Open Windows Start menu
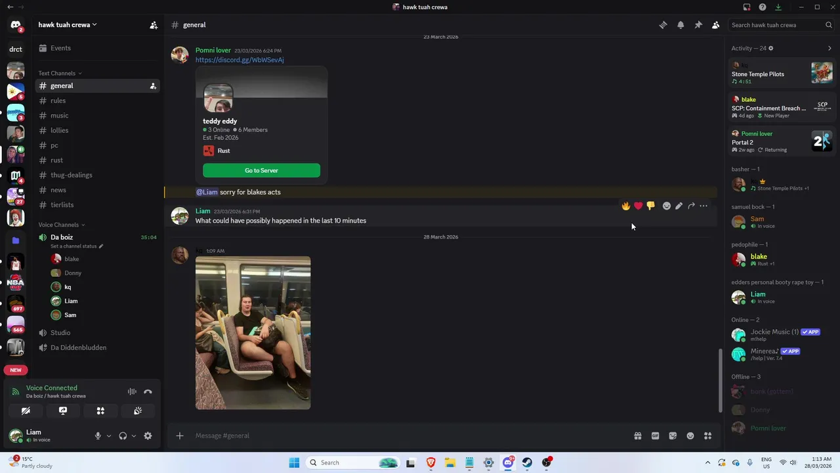The height and width of the screenshot is (473, 840). point(294,462)
